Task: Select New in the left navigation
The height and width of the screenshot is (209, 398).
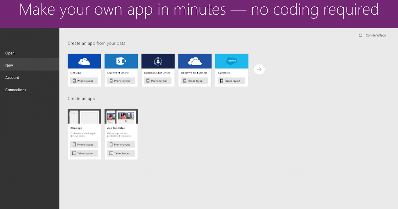Action: [9, 65]
